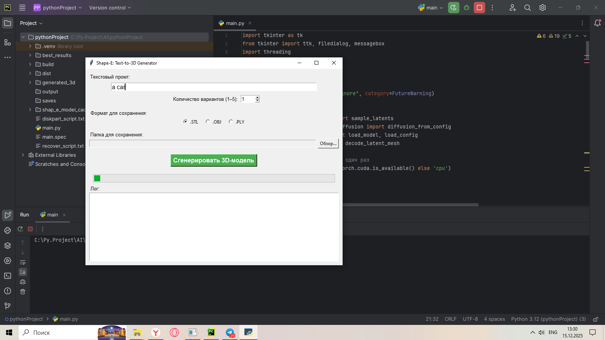Open the Python Console tool window
This screenshot has width=605, height=340.
point(8,230)
